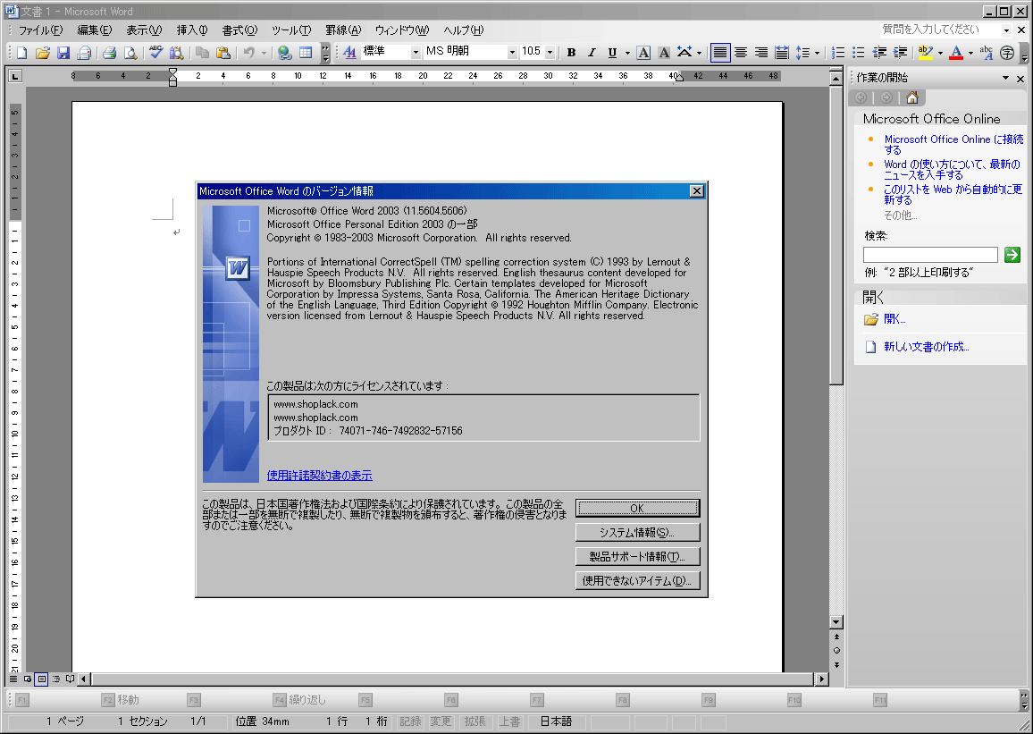
Task: Click the 使用できないアイテム(D)... button
Action: (x=637, y=581)
